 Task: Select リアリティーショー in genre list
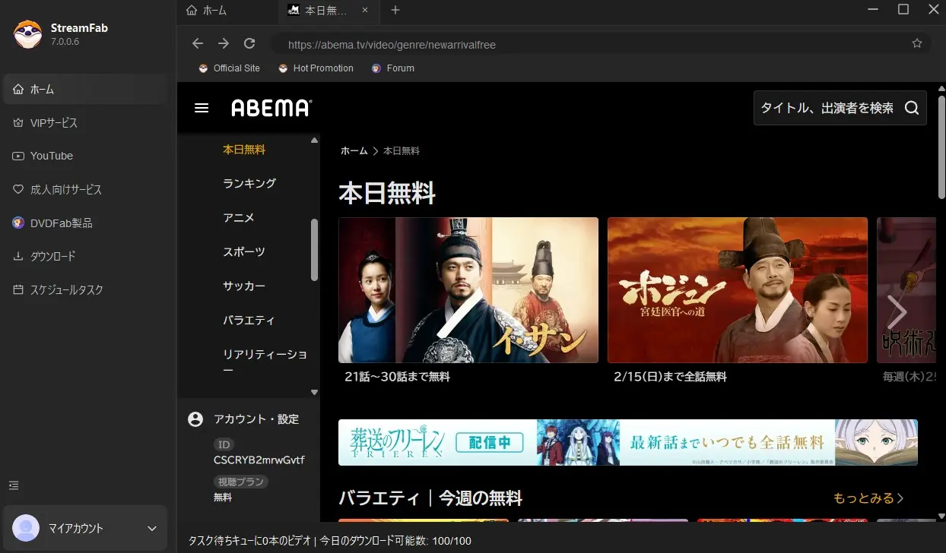265,362
